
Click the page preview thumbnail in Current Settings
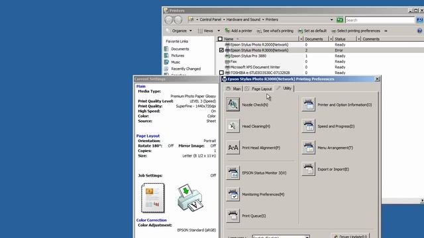(153, 198)
